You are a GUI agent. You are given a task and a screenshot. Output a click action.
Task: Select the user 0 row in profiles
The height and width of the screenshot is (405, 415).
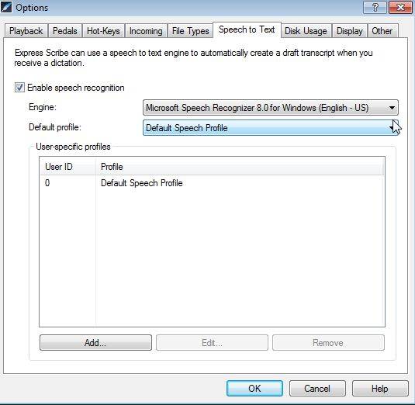(x=212, y=183)
